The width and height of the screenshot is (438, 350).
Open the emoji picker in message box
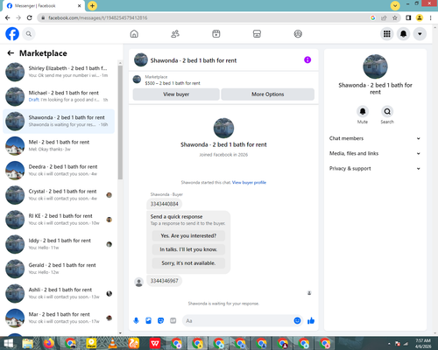point(297,321)
